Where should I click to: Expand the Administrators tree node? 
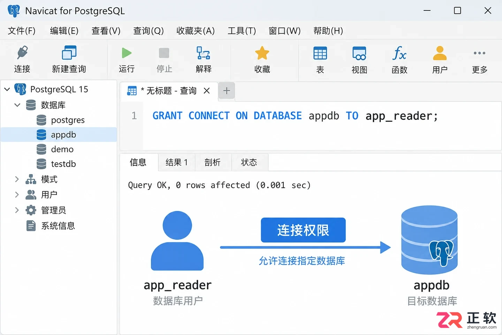[17, 210]
